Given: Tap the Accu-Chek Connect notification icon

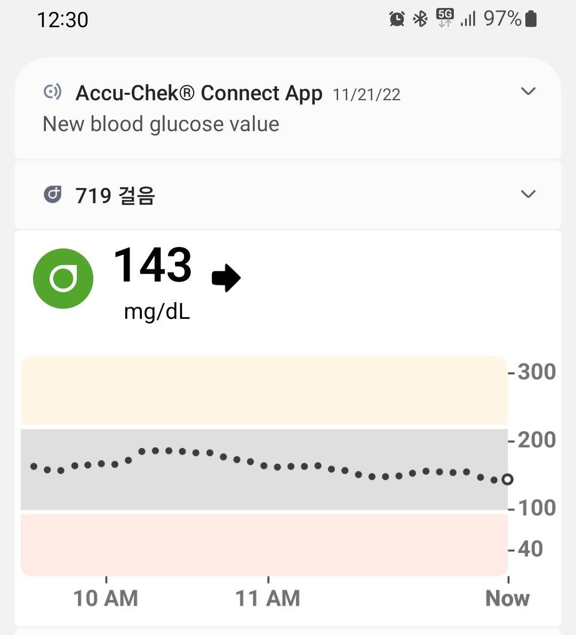Looking at the screenshot, I should point(53,92).
